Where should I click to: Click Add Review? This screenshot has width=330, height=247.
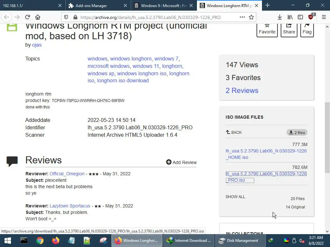[x=181, y=162]
